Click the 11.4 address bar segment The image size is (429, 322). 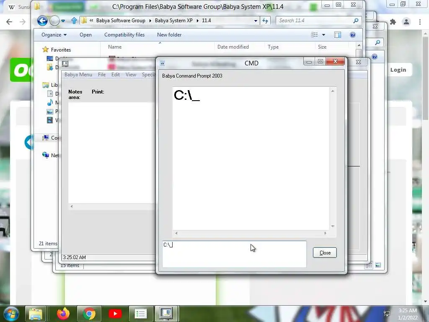click(x=206, y=21)
